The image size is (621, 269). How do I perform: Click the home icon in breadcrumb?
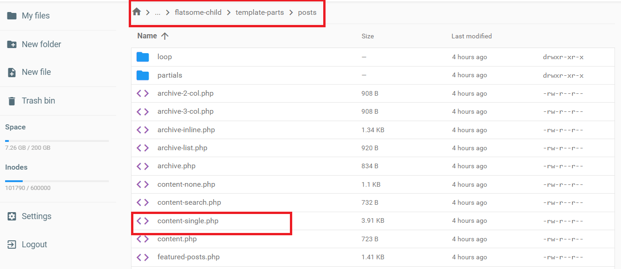pyautogui.click(x=137, y=12)
